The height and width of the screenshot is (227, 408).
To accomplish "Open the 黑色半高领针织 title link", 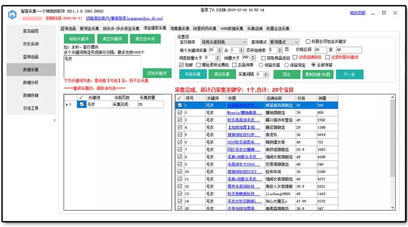I will [245, 186].
